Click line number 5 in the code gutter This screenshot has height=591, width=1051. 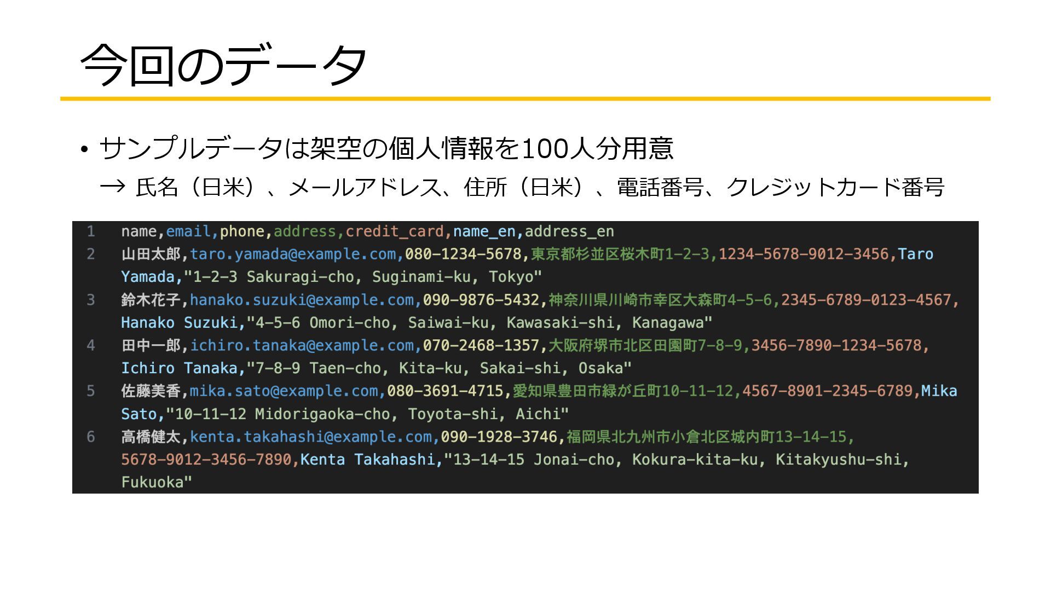[x=91, y=391]
